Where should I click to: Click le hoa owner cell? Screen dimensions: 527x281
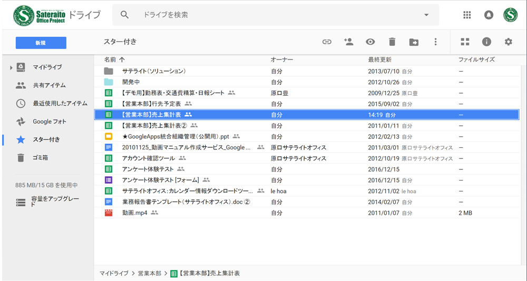click(x=279, y=191)
